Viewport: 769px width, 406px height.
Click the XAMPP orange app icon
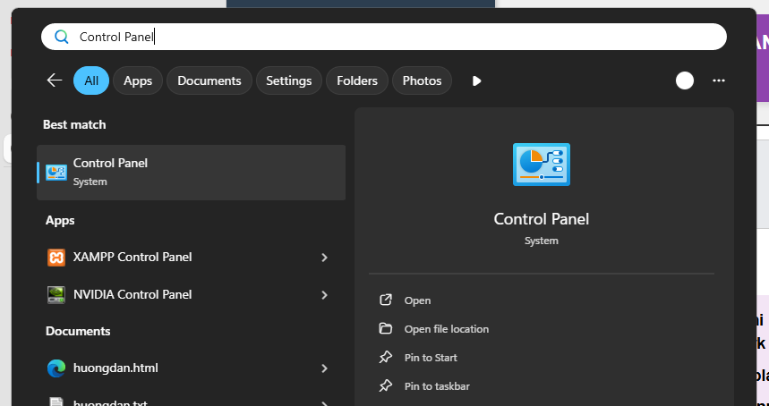coord(56,258)
